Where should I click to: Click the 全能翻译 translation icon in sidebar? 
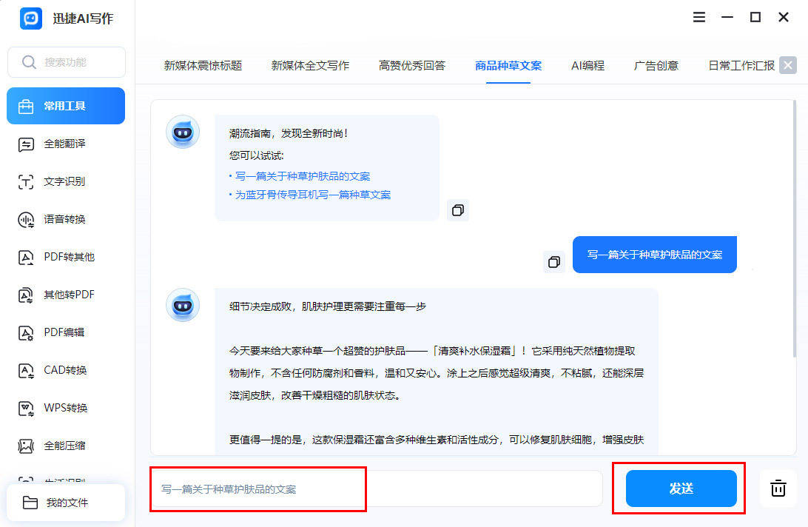[27, 144]
